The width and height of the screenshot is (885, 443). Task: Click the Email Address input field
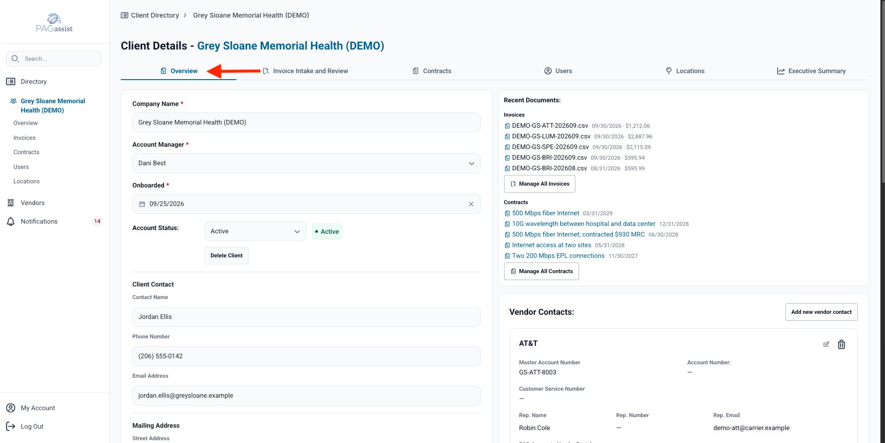click(306, 396)
